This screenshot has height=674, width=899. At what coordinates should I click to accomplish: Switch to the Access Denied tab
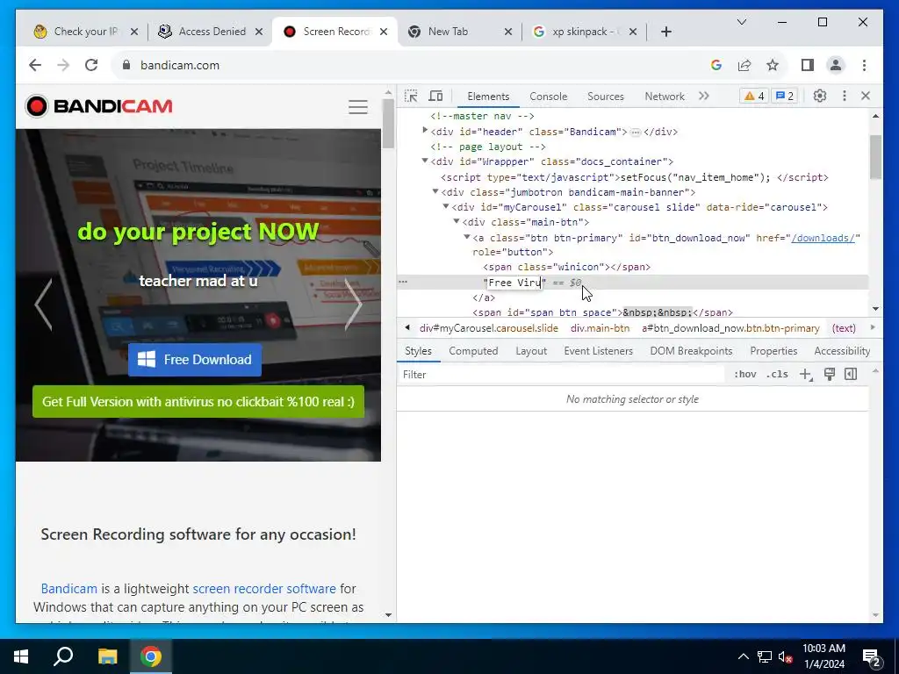coord(210,32)
